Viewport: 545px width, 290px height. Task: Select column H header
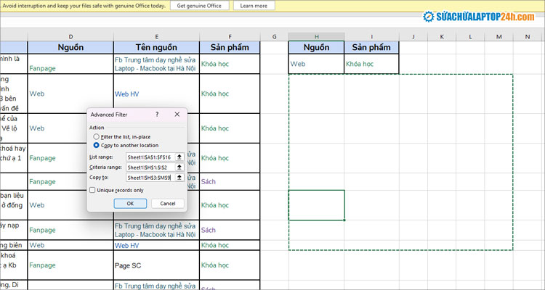click(x=316, y=36)
